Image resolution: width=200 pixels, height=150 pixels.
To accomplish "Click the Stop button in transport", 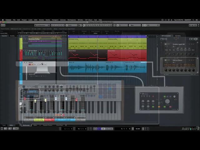I will (x=103, y=129).
